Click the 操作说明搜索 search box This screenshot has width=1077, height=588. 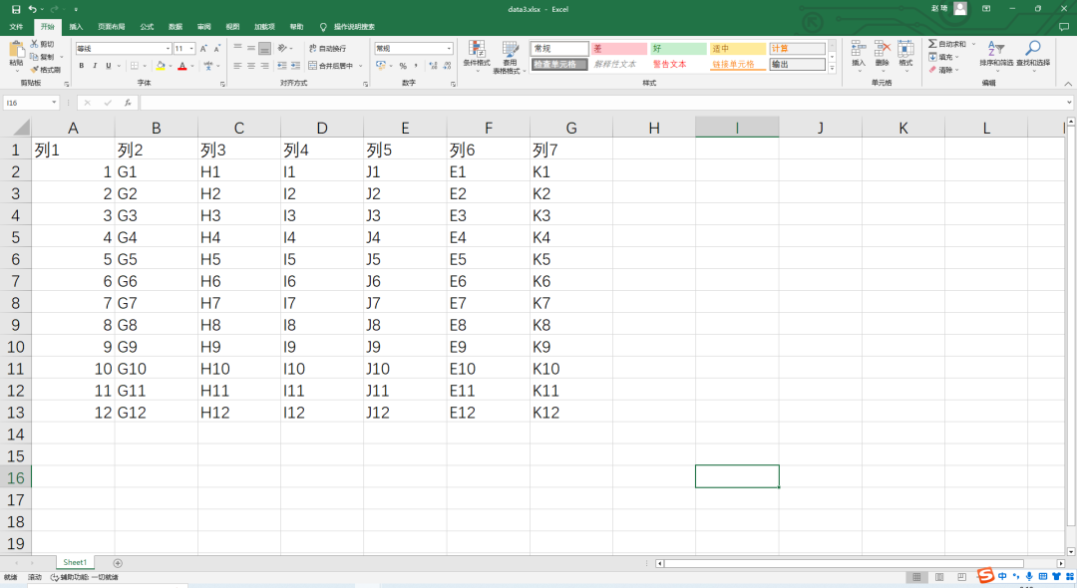[354, 27]
